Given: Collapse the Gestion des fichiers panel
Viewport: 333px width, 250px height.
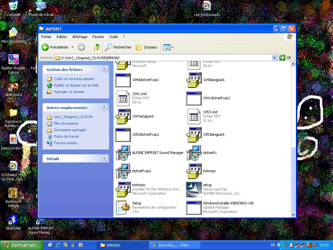Looking at the screenshot, I should 104,69.
